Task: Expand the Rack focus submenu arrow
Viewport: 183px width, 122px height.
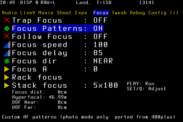Action: 7,77
